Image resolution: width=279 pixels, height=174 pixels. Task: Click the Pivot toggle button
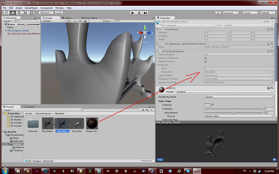click(44, 13)
